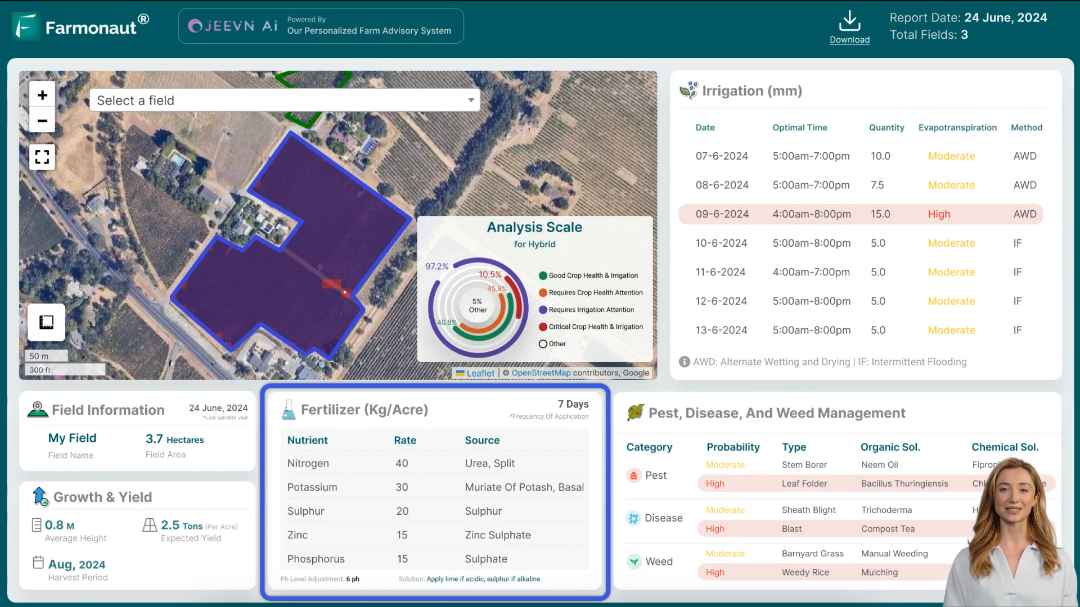The height and width of the screenshot is (607, 1080).
Task: Toggle the zoom in button on map
Action: (x=42, y=95)
